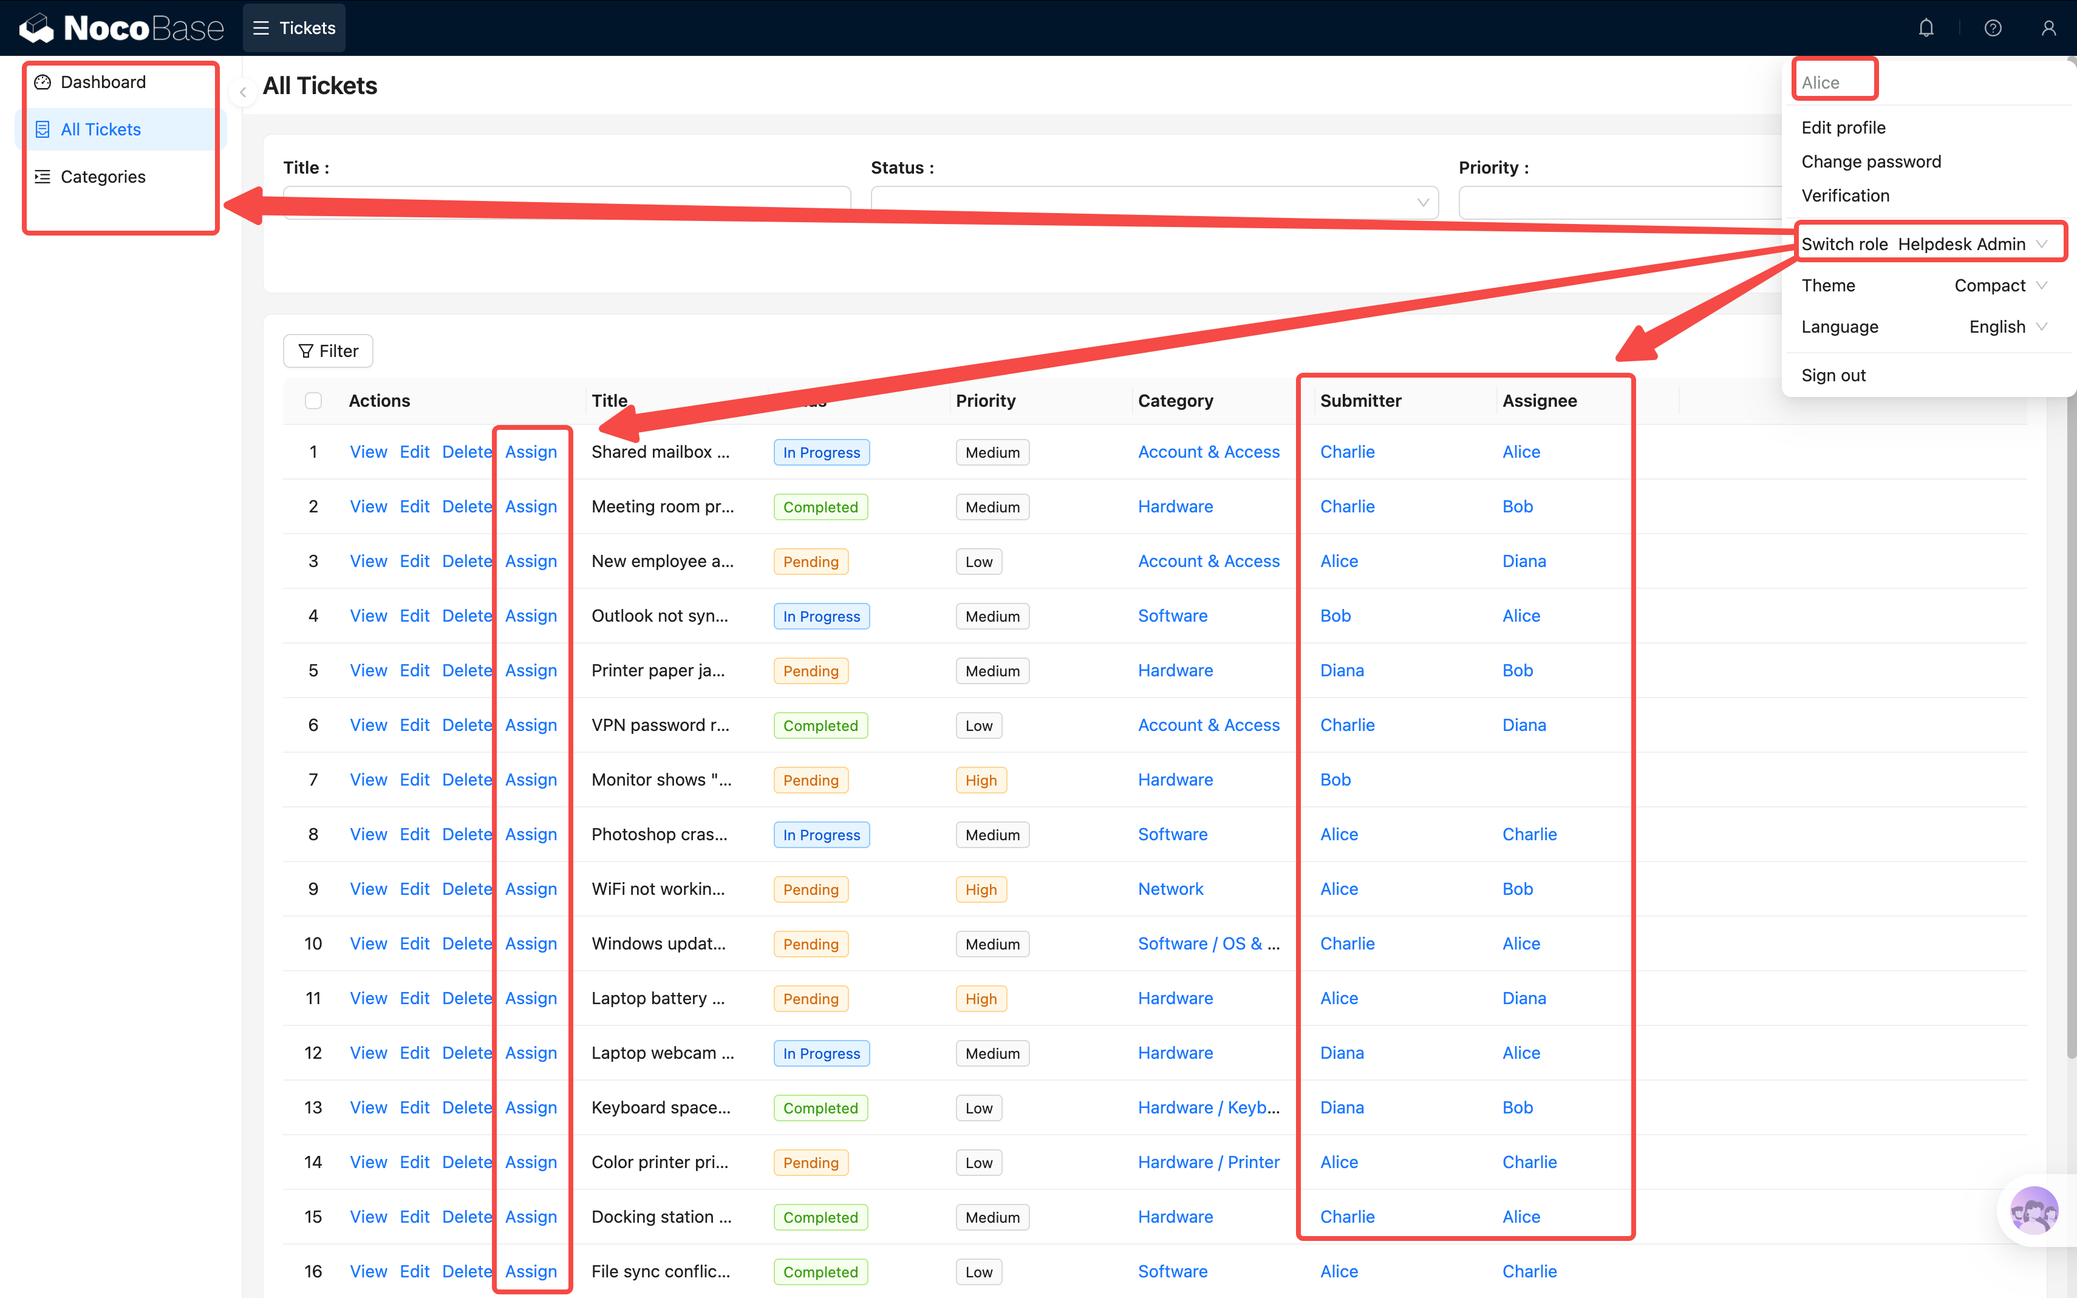Open the Tickets top navigation menu

click(x=295, y=29)
